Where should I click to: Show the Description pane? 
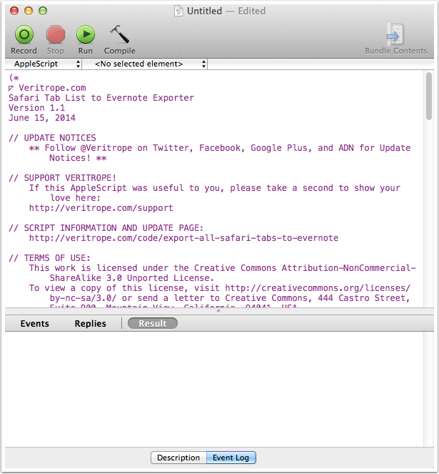pos(178,458)
